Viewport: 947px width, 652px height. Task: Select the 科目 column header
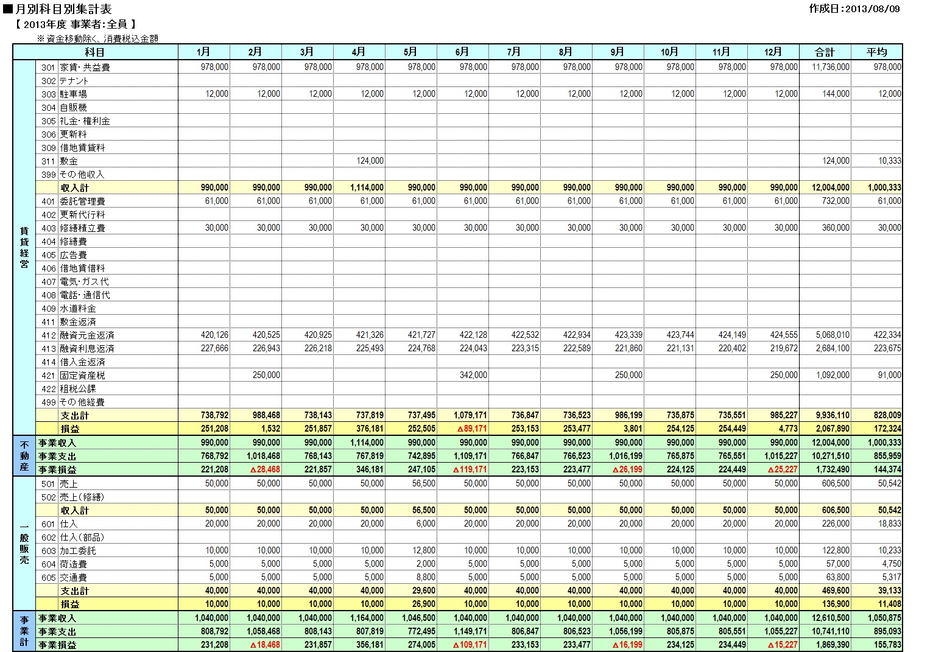point(96,52)
